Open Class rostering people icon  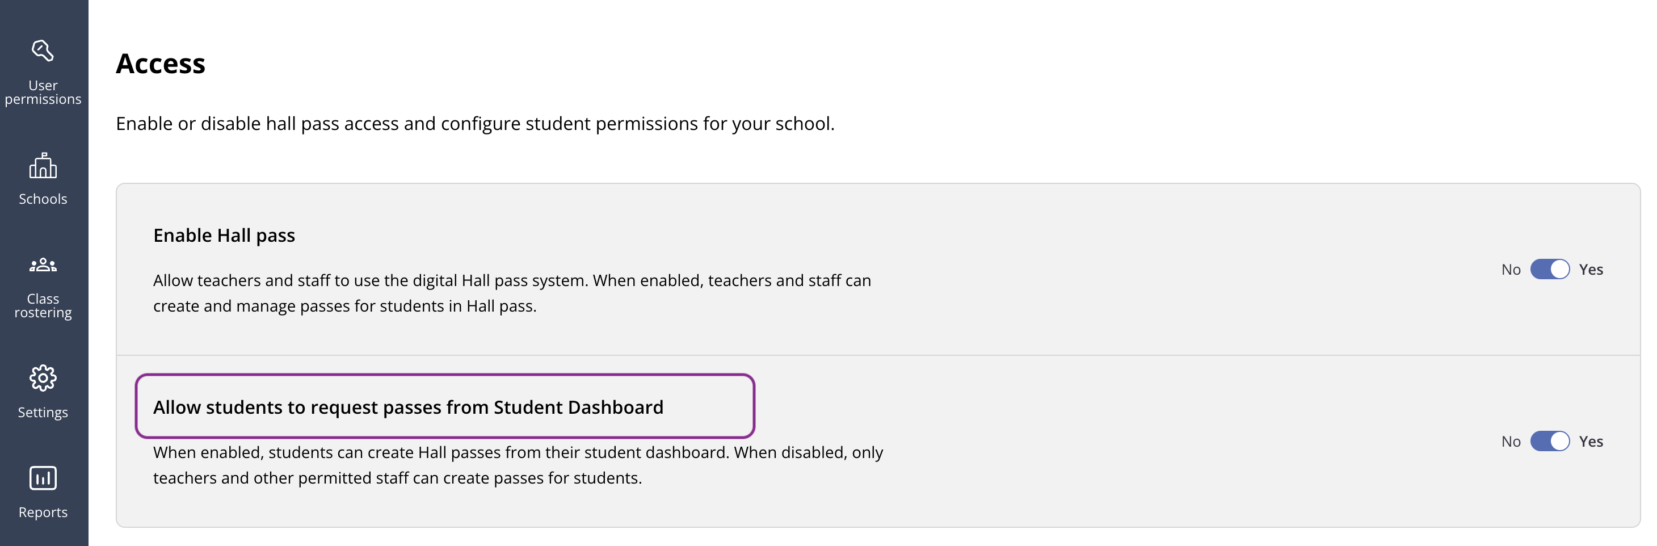click(x=43, y=265)
